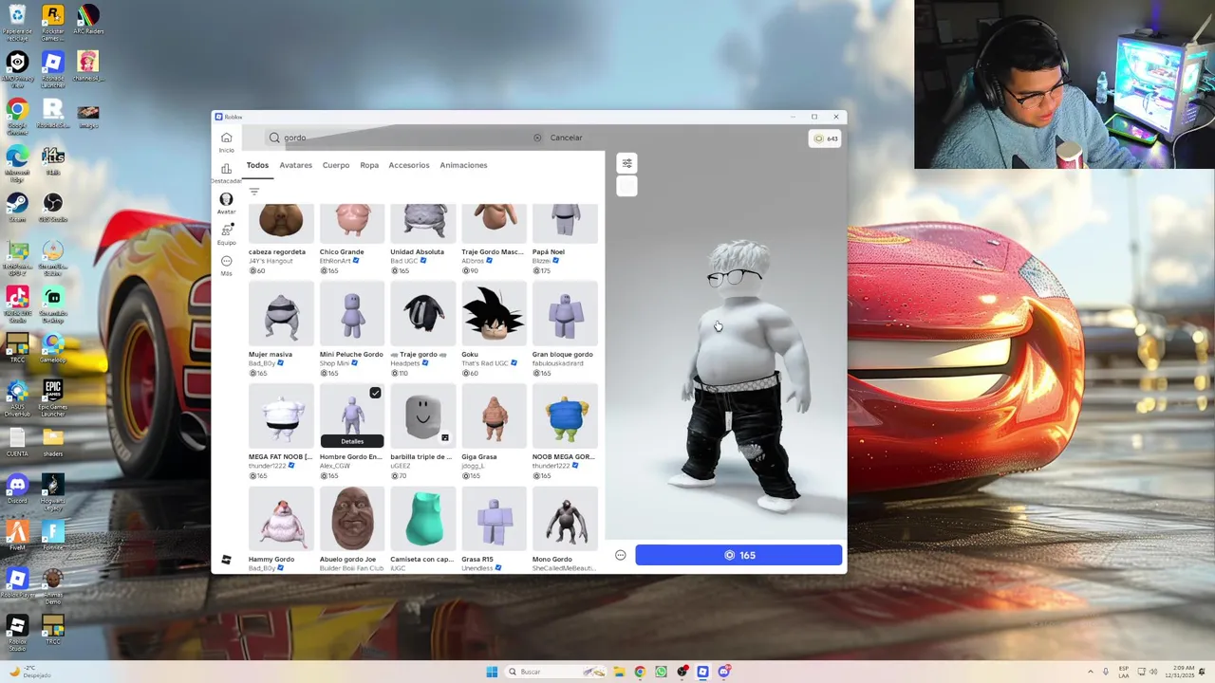Open the Windows Start menu
This screenshot has width=1215, height=683.
[x=492, y=672]
